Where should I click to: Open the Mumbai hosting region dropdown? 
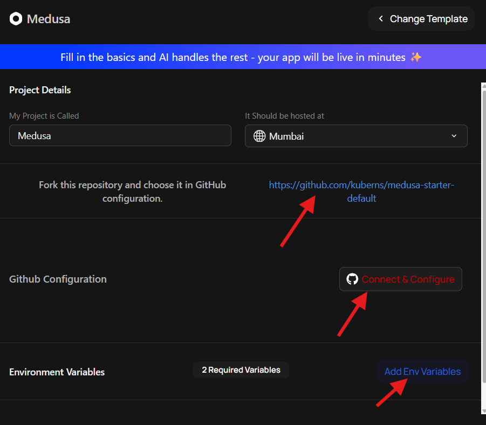click(356, 136)
